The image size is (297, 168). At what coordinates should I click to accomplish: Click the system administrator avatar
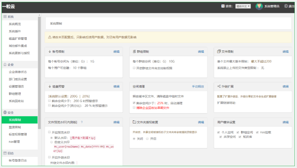tap(259, 6)
